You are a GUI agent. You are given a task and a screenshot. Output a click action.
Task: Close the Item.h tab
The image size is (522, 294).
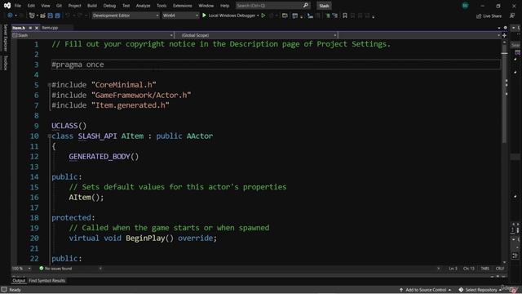(37, 28)
